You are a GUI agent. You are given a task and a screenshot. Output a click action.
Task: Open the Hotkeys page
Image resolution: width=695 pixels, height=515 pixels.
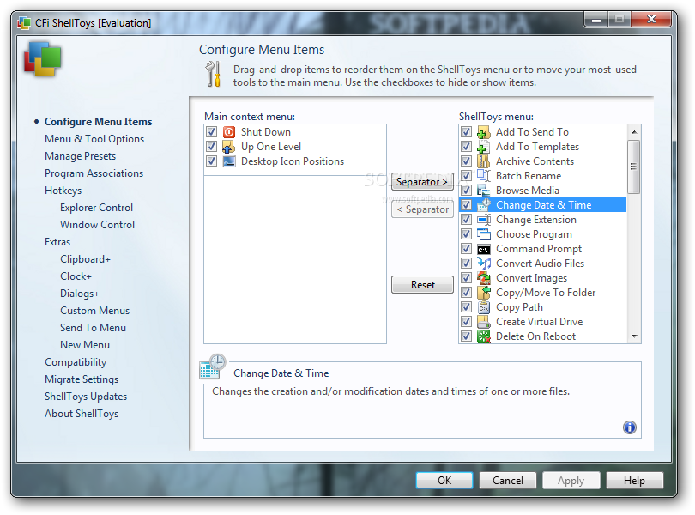pos(63,191)
